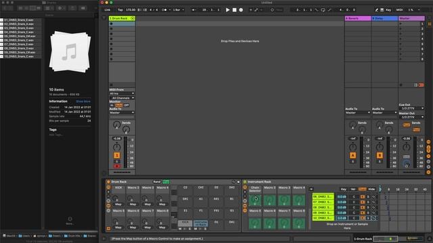Toggle Instrument Rack device activator
This screenshot has height=243, width=433.
point(245,182)
